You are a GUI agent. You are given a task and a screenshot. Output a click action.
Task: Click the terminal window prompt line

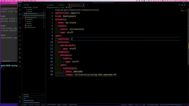9,68
